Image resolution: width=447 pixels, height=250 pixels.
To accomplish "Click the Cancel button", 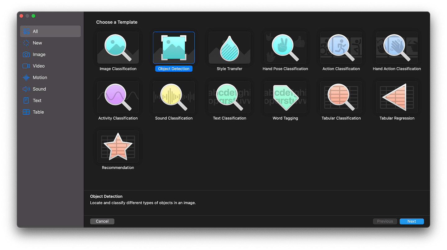I will click(x=102, y=221).
